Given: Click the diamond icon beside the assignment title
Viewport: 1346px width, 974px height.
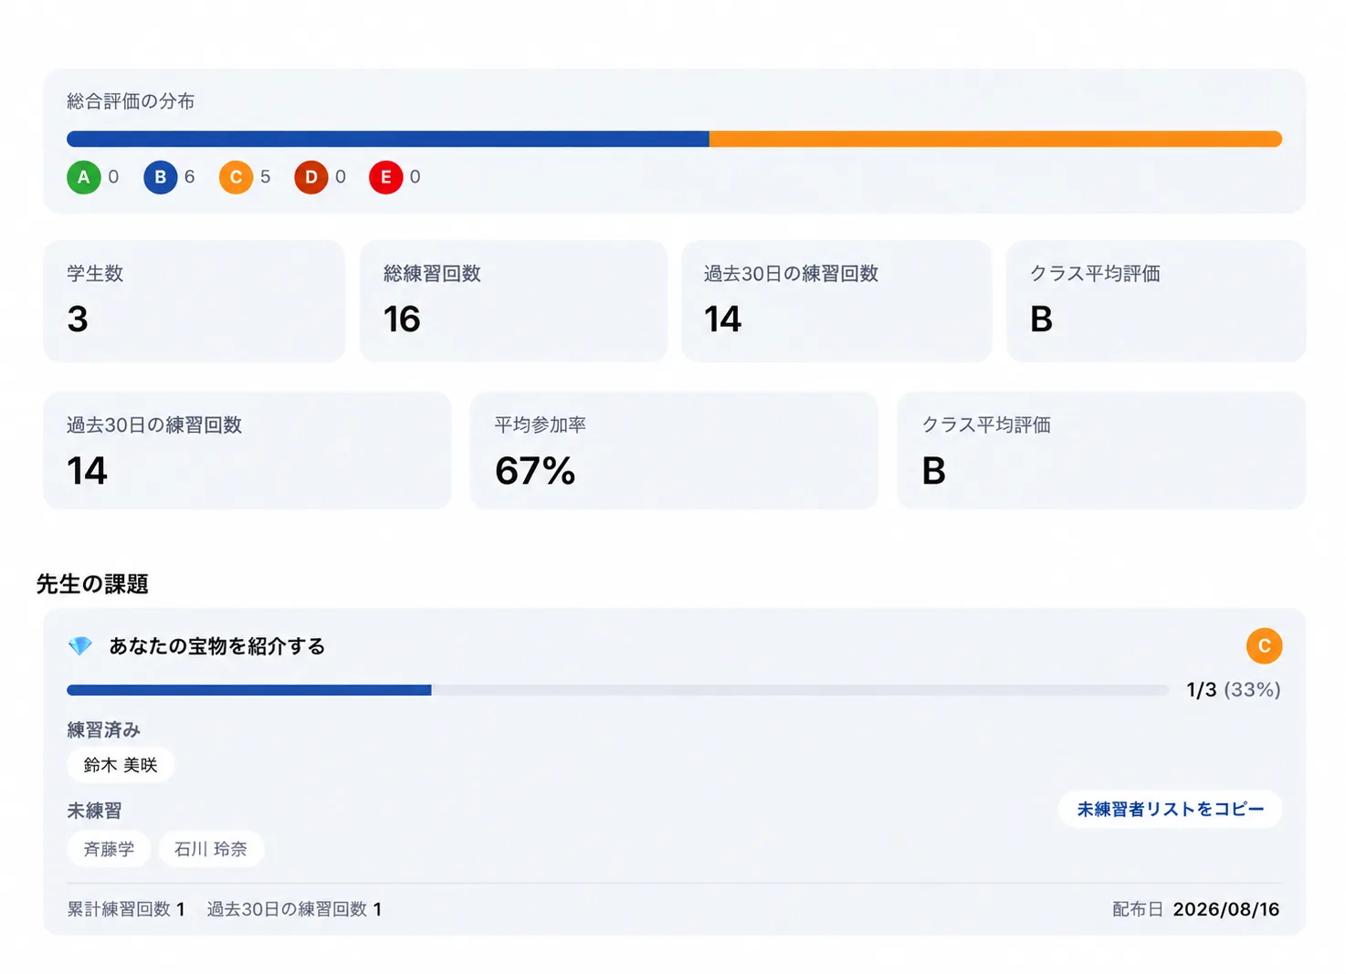Looking at the screenshot, I should click(80, 646).
